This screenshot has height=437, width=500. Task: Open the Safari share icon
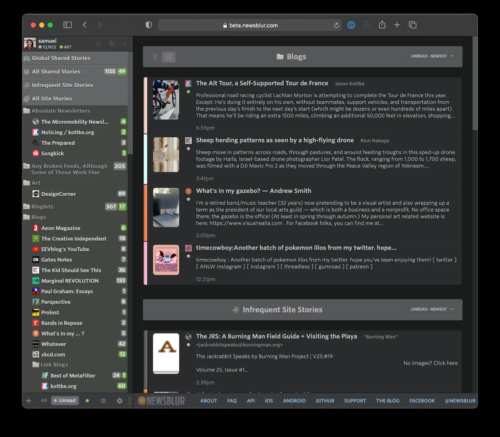(382, 25)
